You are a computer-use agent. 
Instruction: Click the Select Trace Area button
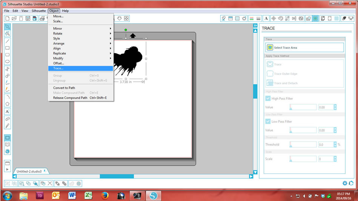(304, 48)
